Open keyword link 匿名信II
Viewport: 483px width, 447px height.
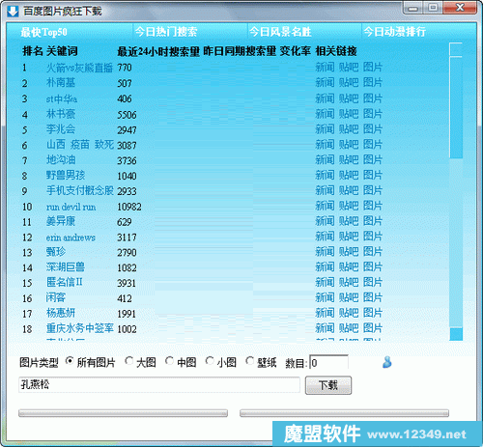pyautogui.click(x=65, y=282)
